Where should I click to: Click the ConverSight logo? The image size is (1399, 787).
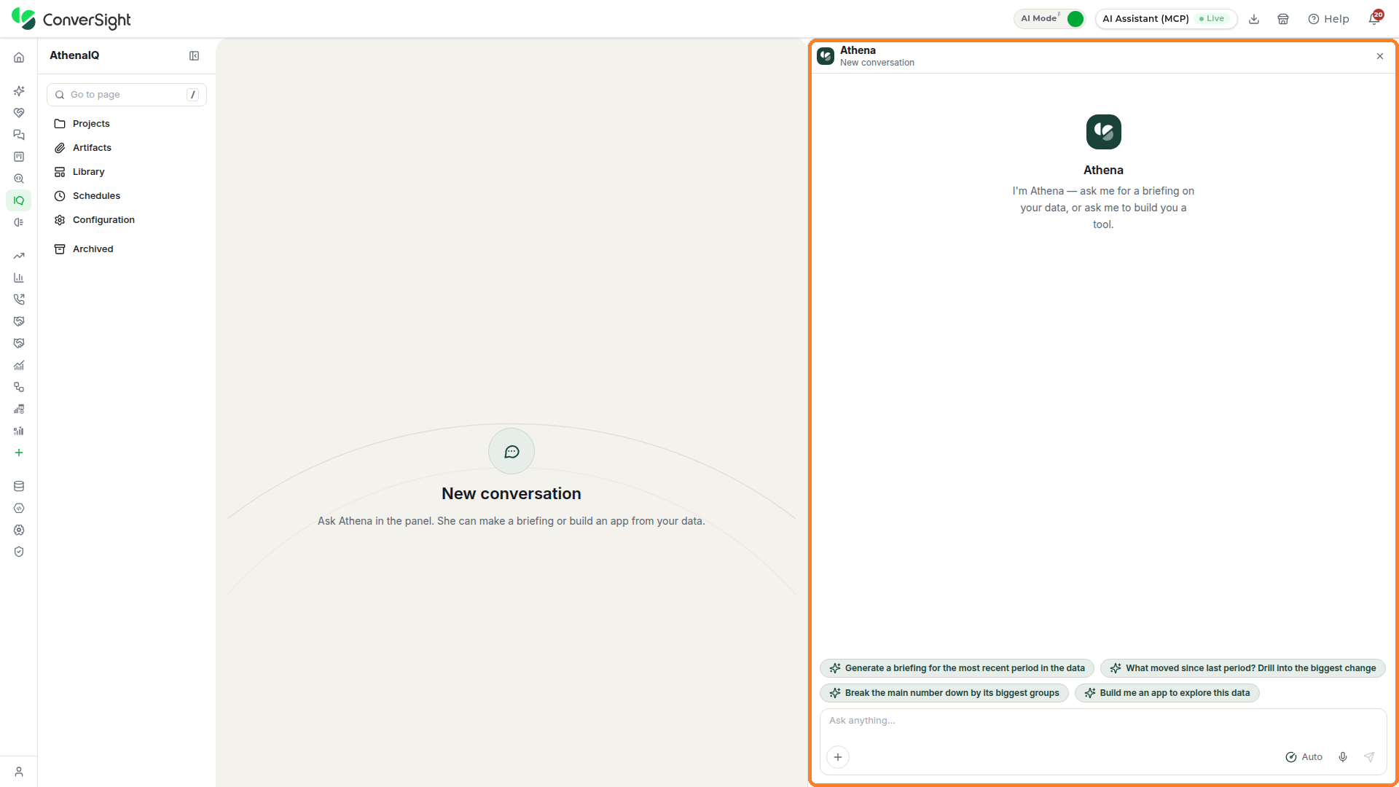pos(71,20)
